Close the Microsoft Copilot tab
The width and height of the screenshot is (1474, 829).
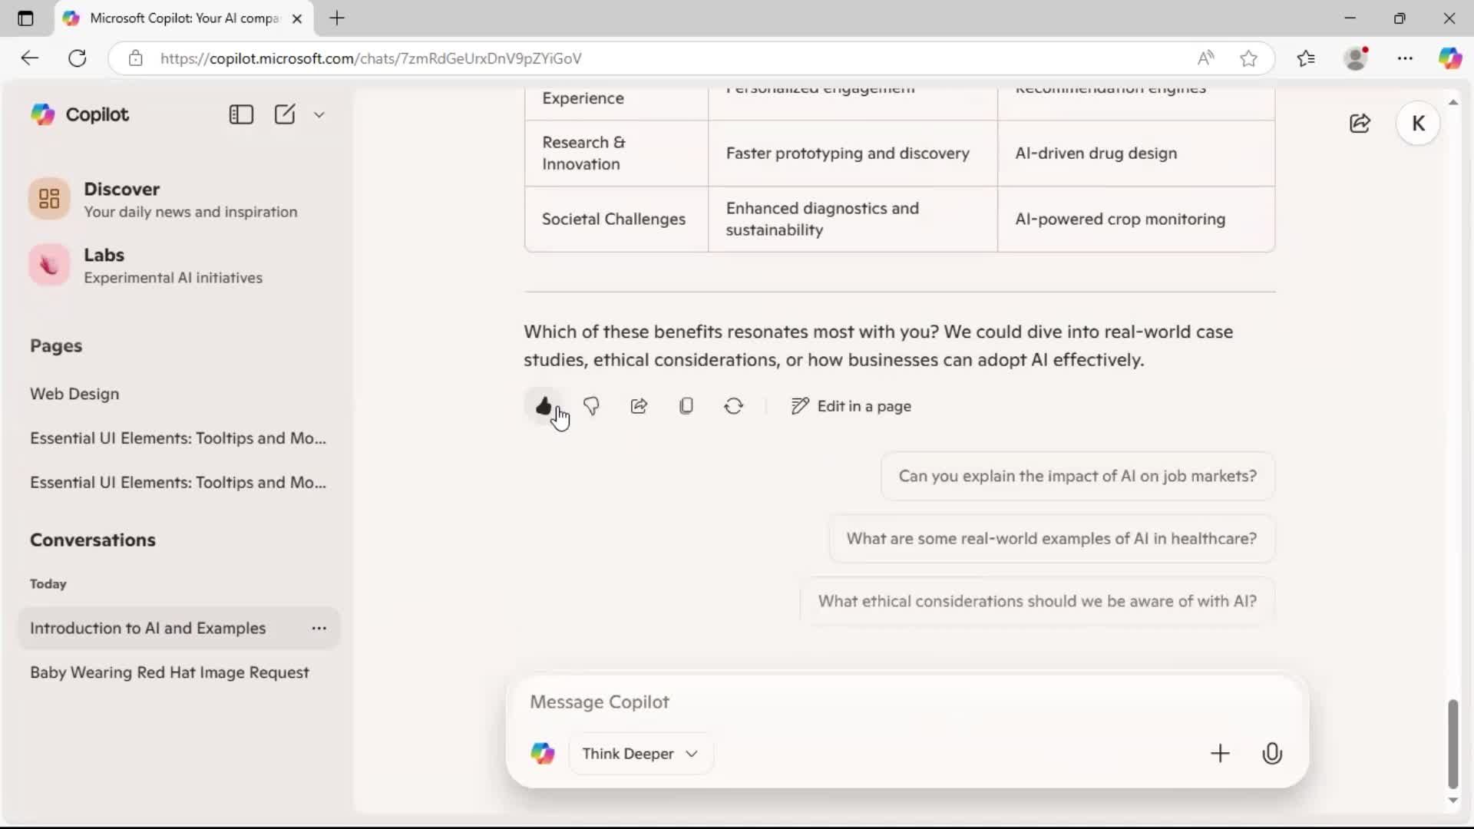297,18
